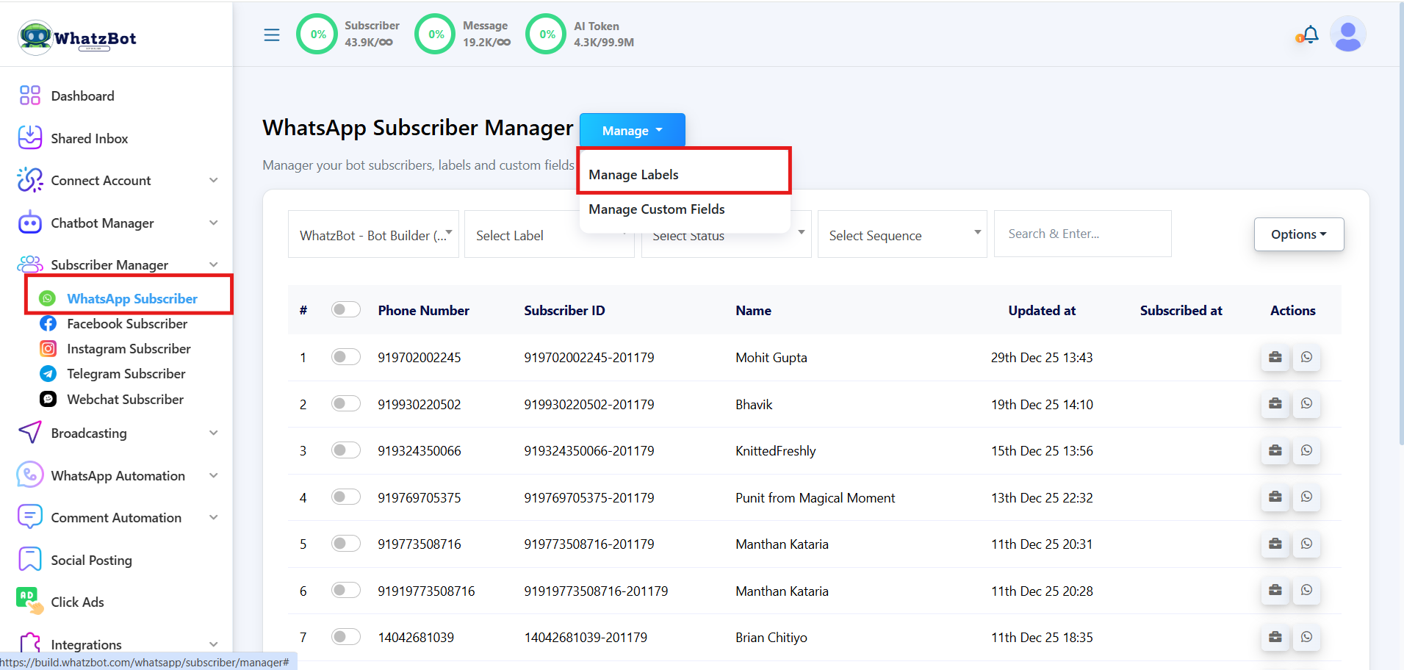The image size is (1404, 670).
Task: Expand the Select Sequence dropdown
Action: (x=901, y=235)
